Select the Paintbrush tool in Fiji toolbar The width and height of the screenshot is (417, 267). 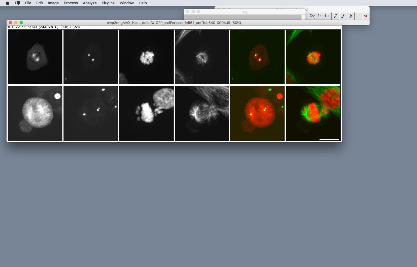343,16
